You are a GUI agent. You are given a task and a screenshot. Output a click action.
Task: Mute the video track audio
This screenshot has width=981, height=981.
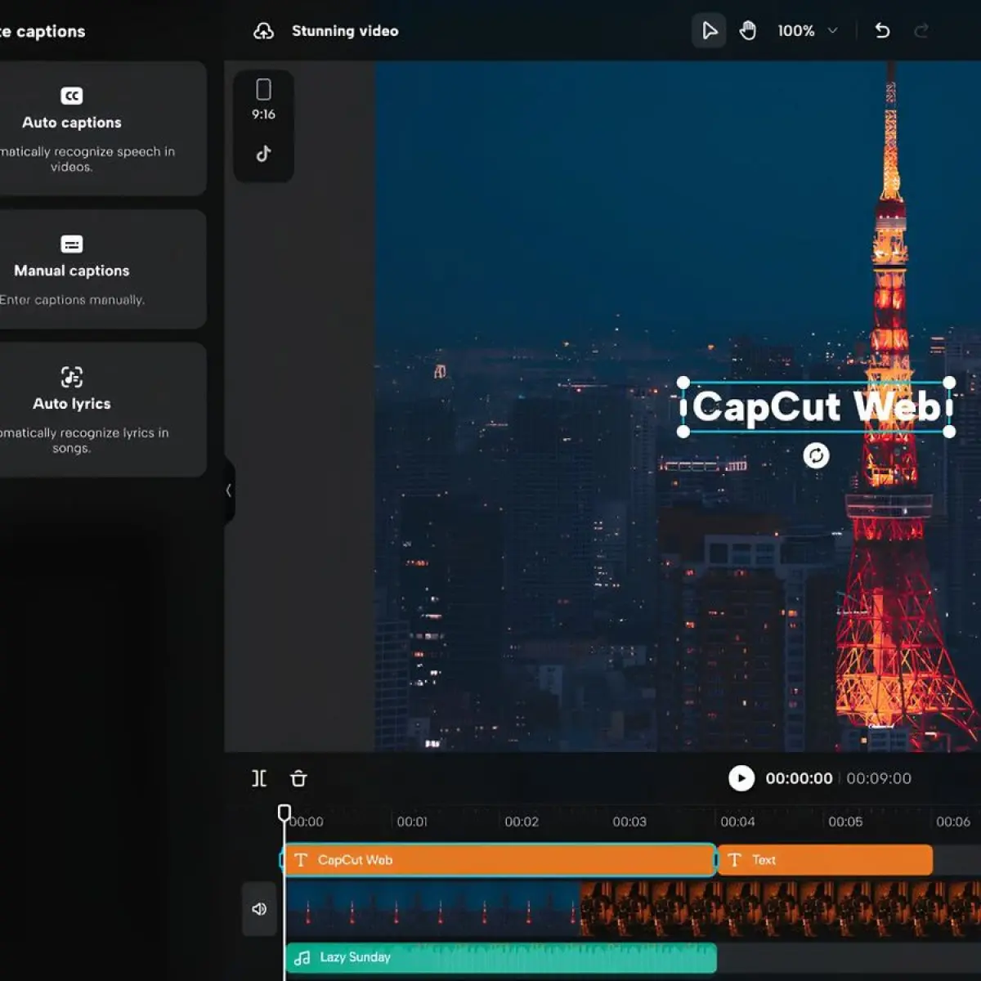coord(259,909)
